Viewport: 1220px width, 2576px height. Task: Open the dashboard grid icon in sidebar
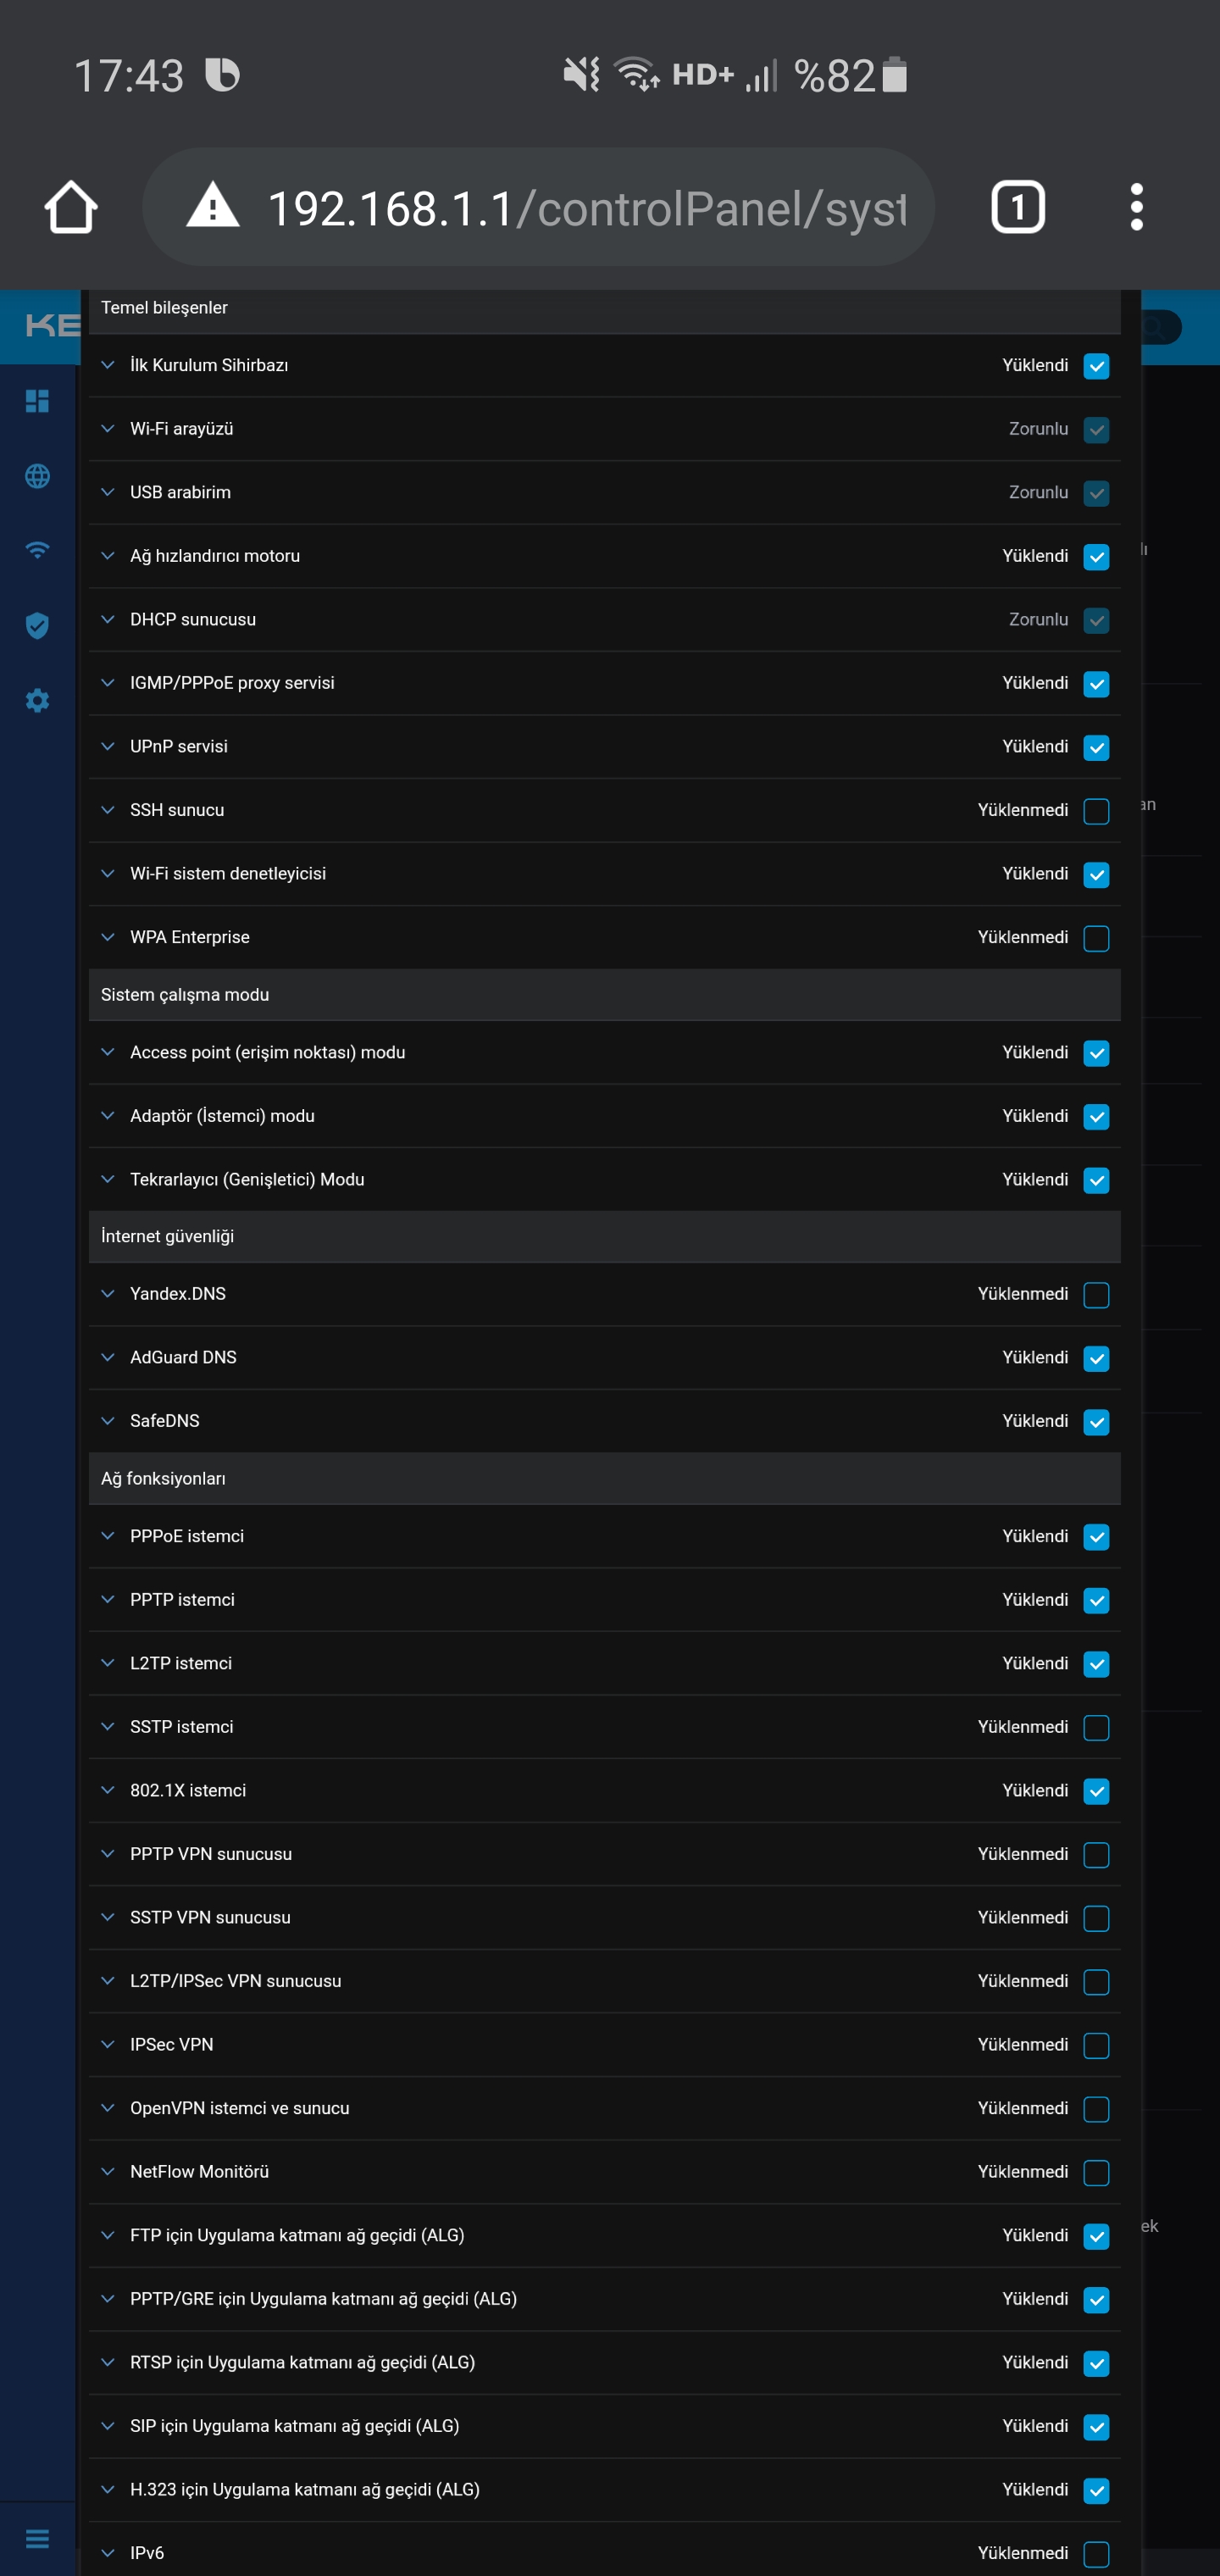click(x=37, y=401)
